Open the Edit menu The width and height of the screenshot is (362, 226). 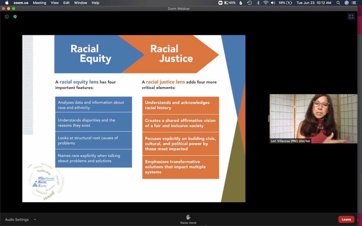pos(66,3)
